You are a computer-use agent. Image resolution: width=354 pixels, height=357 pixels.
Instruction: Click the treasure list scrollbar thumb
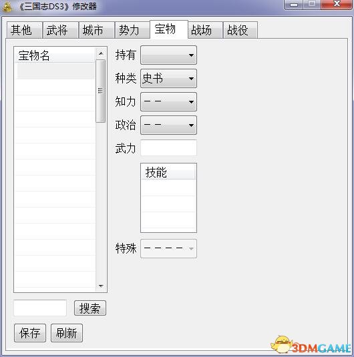pos(101,91)
